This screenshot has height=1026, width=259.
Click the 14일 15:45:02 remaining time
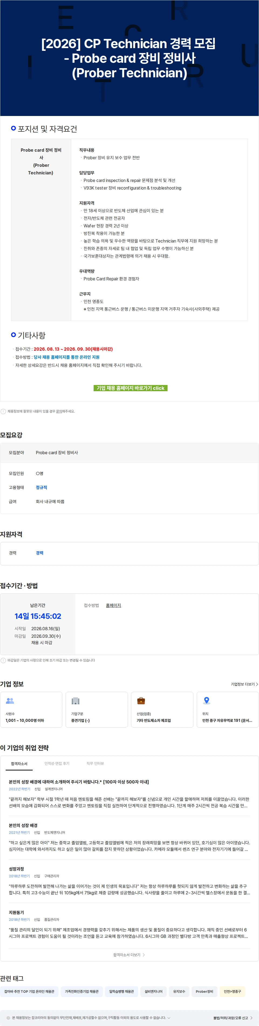pyautogui.click(x=38, y=616)
